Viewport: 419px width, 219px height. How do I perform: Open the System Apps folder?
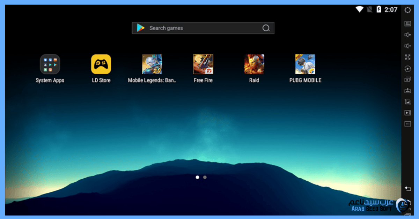[50, 65]
